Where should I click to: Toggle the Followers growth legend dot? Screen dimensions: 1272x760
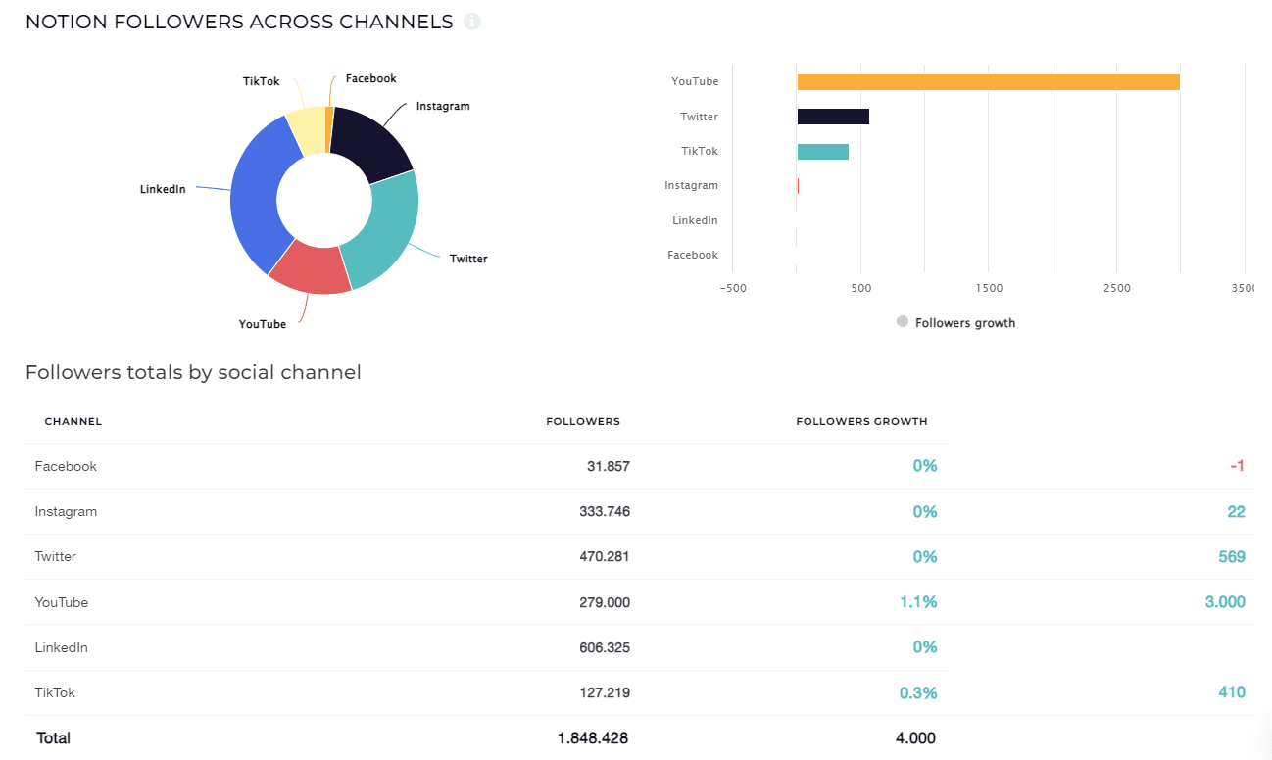902,322
